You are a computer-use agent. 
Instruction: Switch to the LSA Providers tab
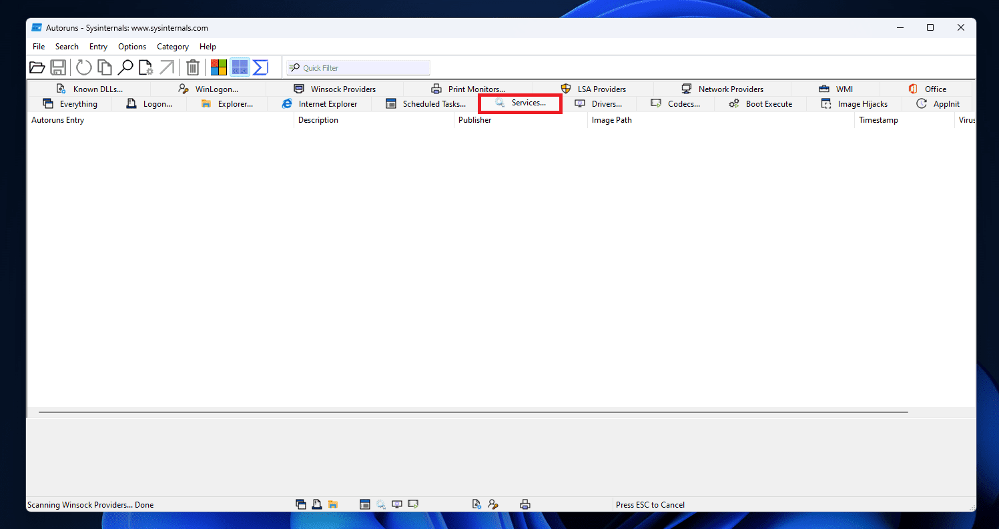tap(593, 89)
